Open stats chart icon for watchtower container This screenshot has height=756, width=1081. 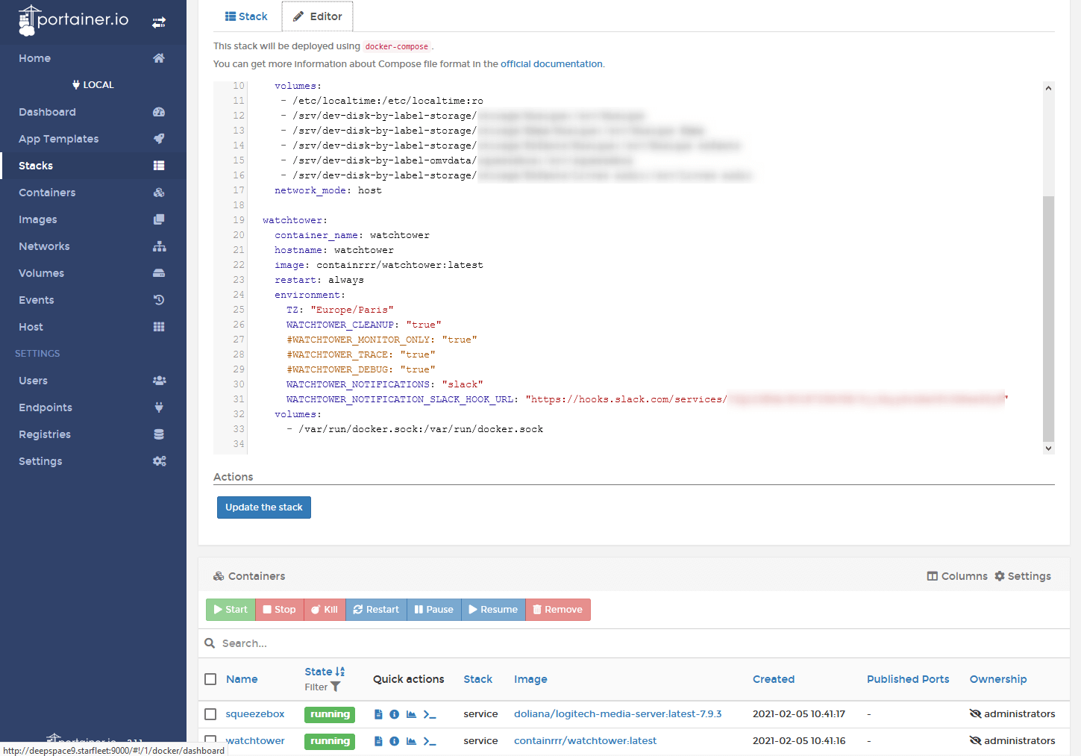tap(411, 741)
